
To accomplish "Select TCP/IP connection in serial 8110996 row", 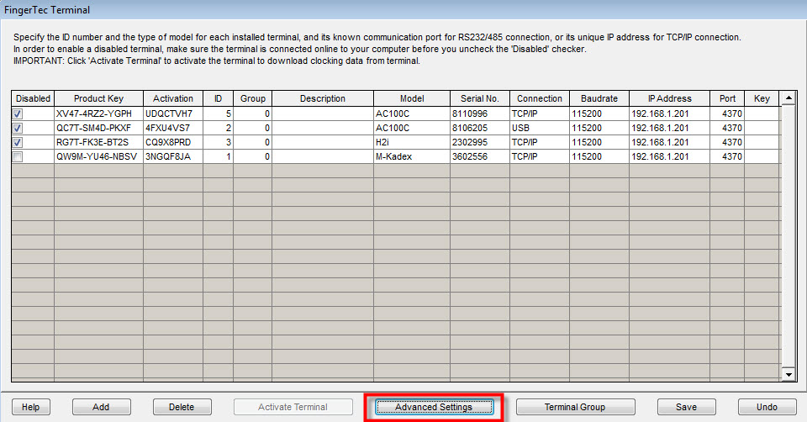I will point(540,113).
